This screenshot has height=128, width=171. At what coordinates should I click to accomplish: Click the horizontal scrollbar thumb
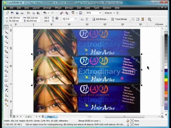[124, 117]
